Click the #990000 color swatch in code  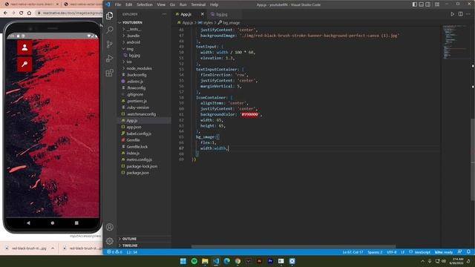click(x=249, y=114)
